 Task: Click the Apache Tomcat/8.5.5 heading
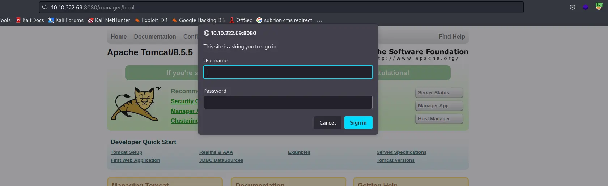coord(150,52)
